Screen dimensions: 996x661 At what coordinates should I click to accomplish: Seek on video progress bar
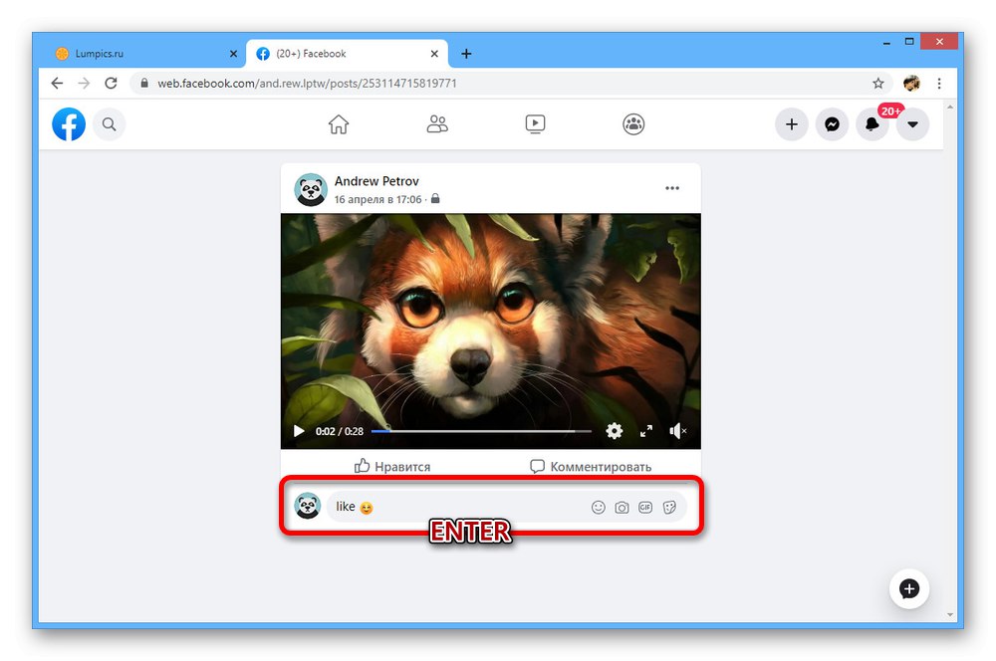click(481, 431)
